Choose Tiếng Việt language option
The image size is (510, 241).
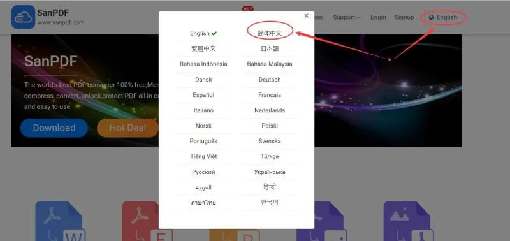point(203,156)
